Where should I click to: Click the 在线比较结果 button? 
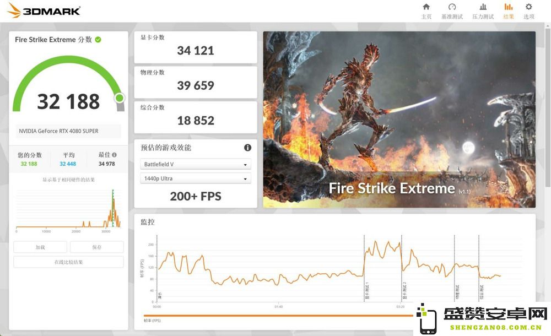pyautogui.click(x=68, y=262)
